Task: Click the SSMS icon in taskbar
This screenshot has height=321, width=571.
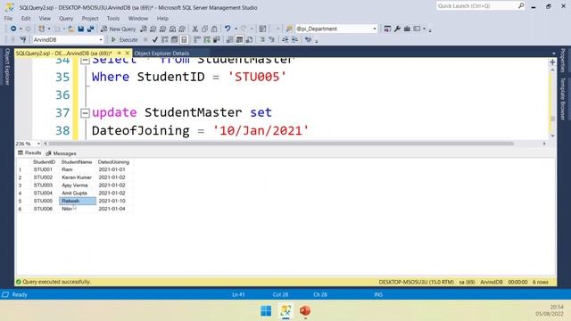Action: (x=285, y=311)
